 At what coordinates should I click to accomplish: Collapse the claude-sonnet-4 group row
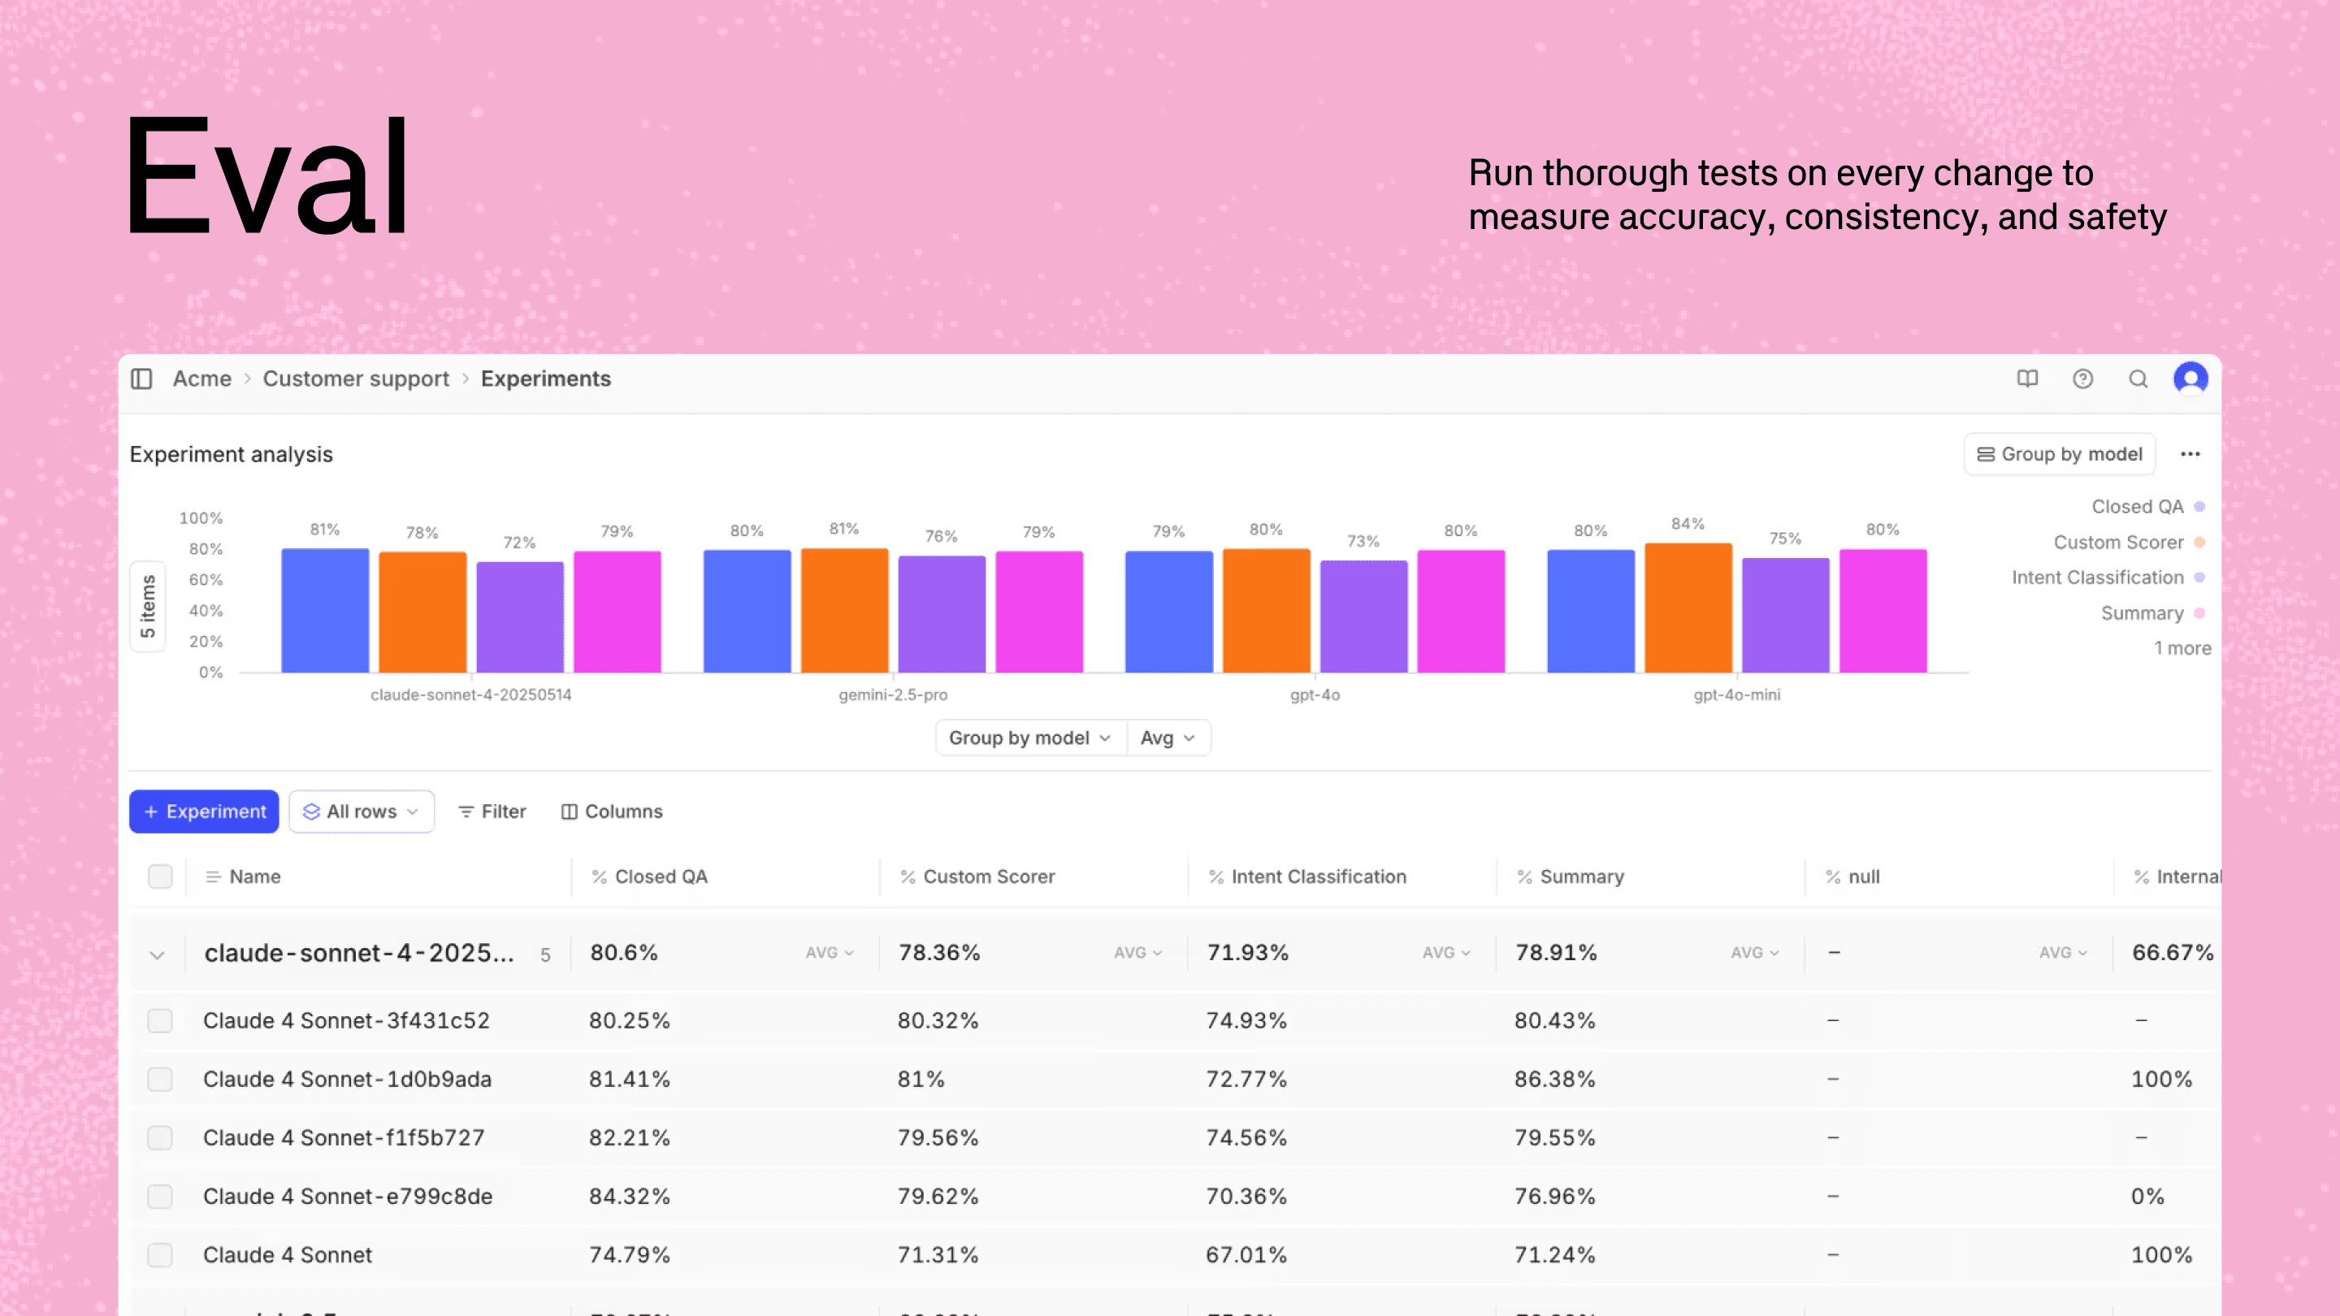[x=157, y=955]
